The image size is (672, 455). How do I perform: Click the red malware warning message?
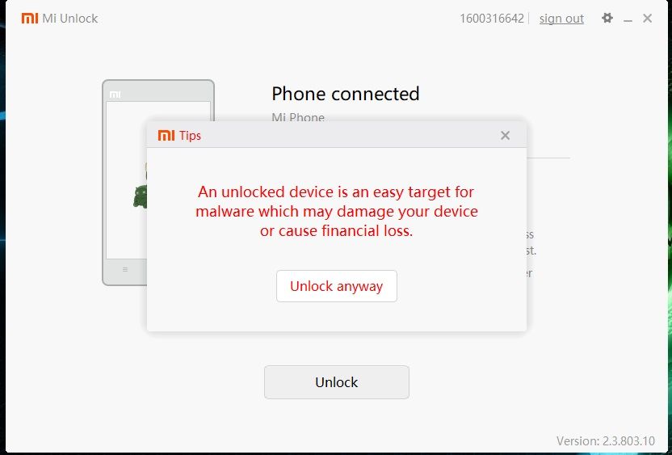click(x=337, y=212)
